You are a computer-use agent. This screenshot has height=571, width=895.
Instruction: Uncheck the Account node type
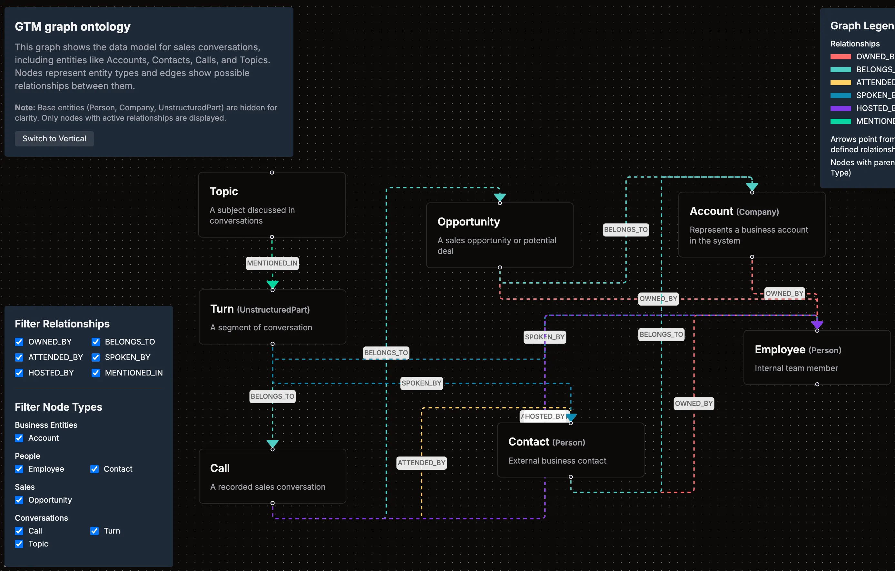19,438
